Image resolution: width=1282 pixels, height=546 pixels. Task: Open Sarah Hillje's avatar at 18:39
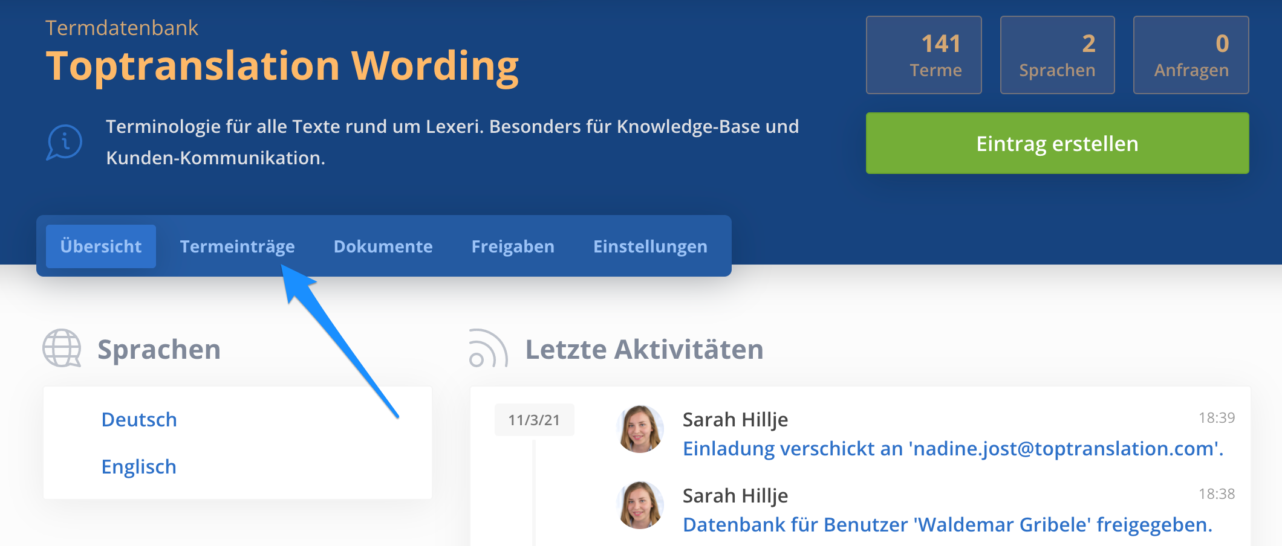coord(640,429)
